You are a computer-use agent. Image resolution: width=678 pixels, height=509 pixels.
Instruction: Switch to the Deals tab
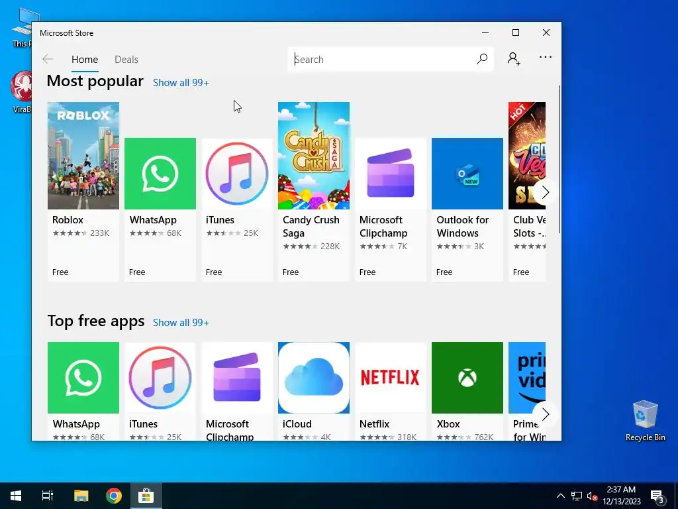[126, 59]
